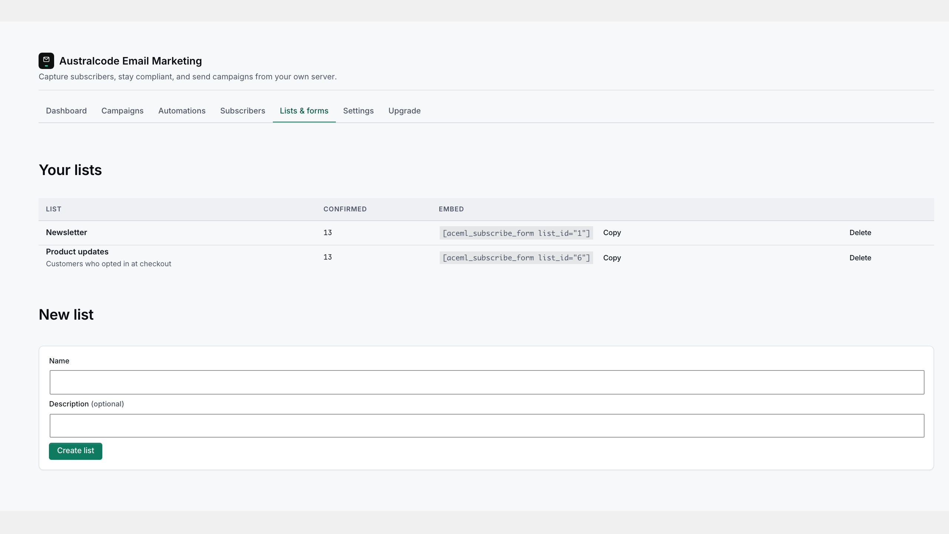The width and height of the screenshot is (949, 534).
Task: Open the Dashboard tab
Action: click(x=66, y=111)
